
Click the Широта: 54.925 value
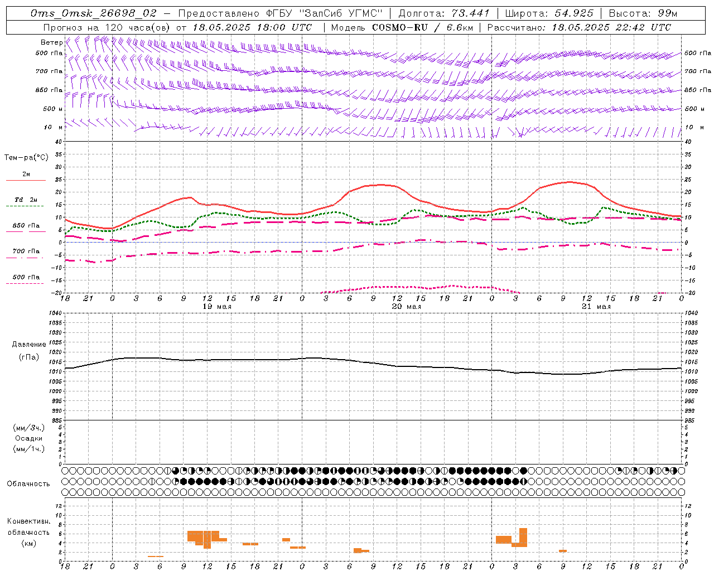point(549,13)
